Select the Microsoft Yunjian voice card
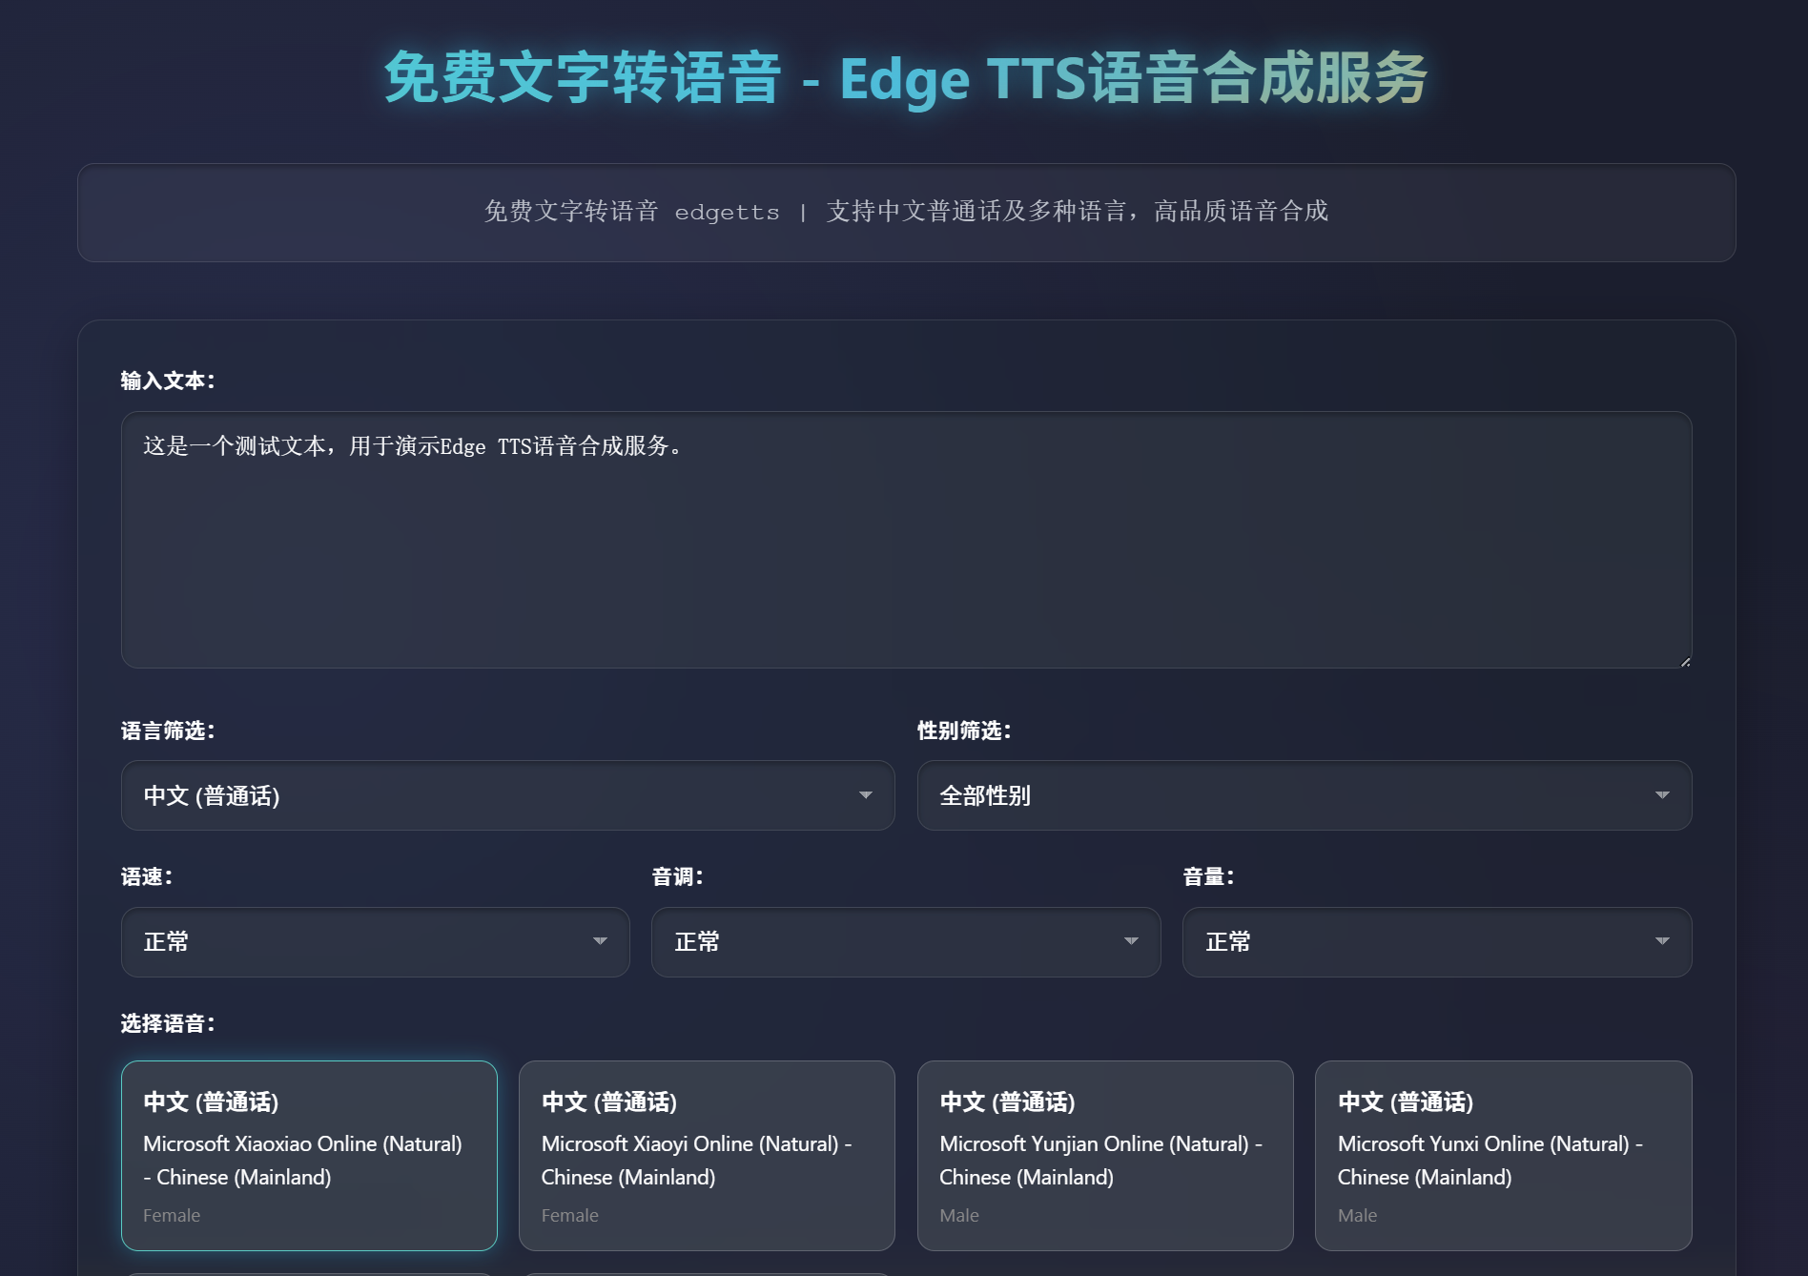The height and width of the screenshot is (1276, 1808). pos(1105,1156)
